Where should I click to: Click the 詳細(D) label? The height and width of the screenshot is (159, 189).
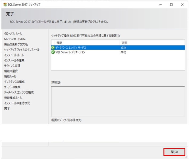[x=56, y=82]
